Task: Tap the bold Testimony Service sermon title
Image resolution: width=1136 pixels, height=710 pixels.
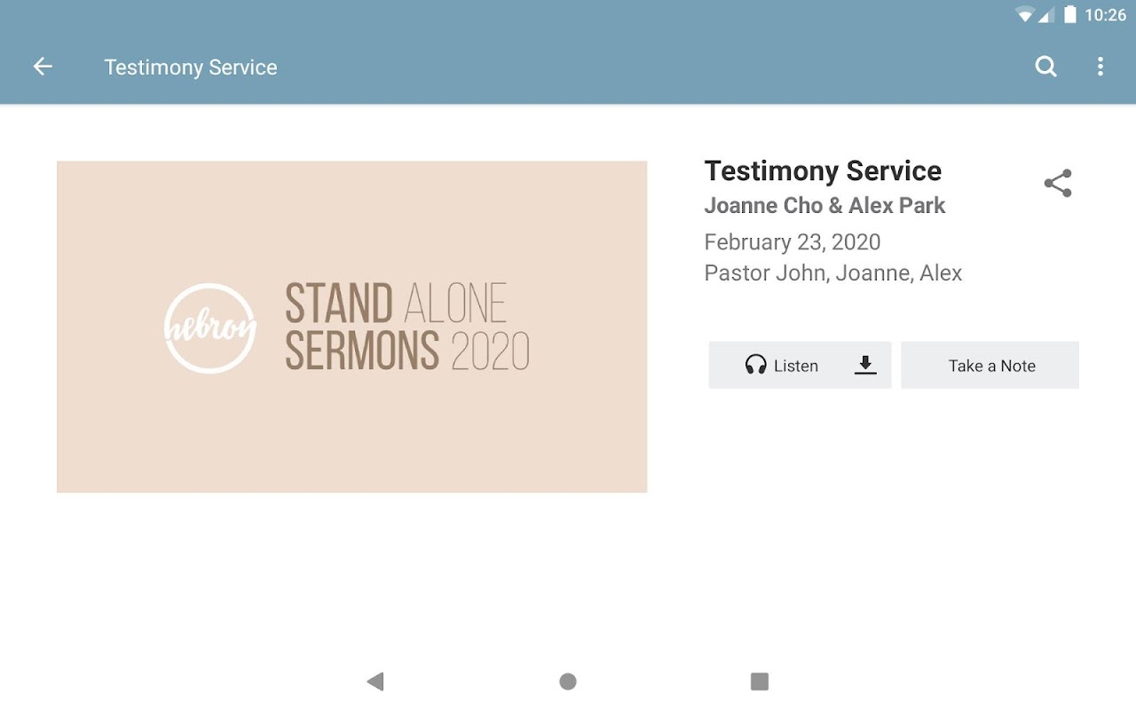Action: pos(823,170)
